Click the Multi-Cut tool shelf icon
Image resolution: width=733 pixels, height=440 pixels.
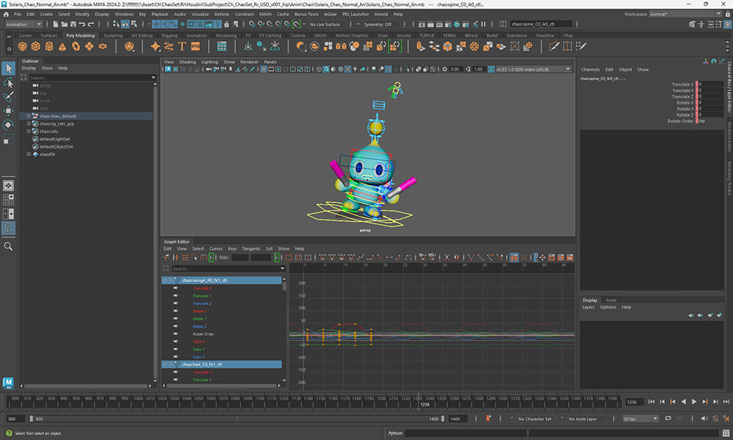(x=554, y=46)
